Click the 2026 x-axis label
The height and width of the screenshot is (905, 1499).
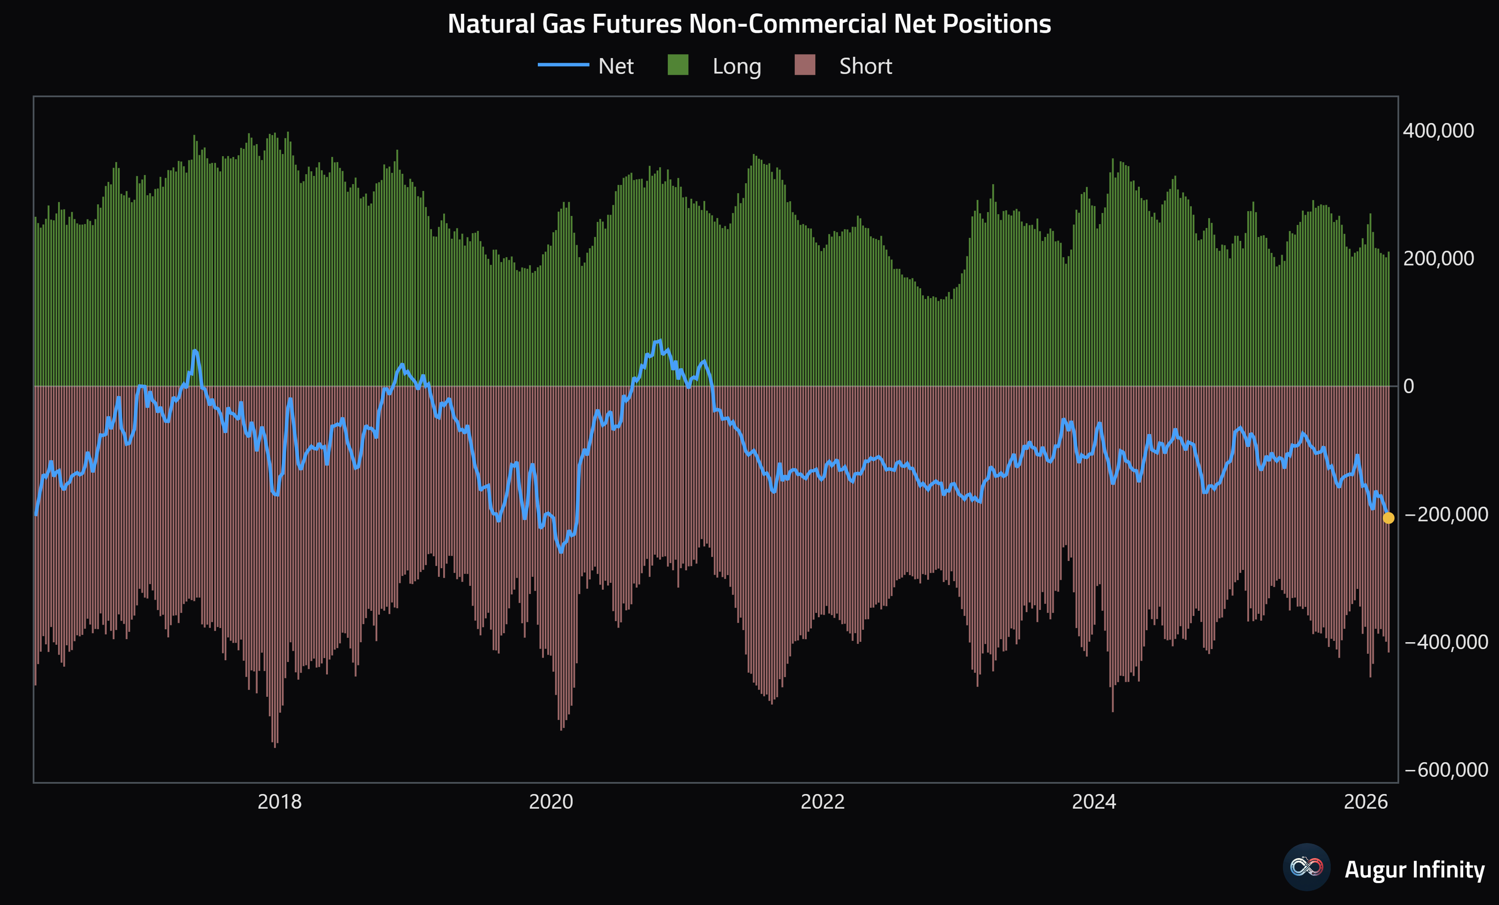(1365, 802)
